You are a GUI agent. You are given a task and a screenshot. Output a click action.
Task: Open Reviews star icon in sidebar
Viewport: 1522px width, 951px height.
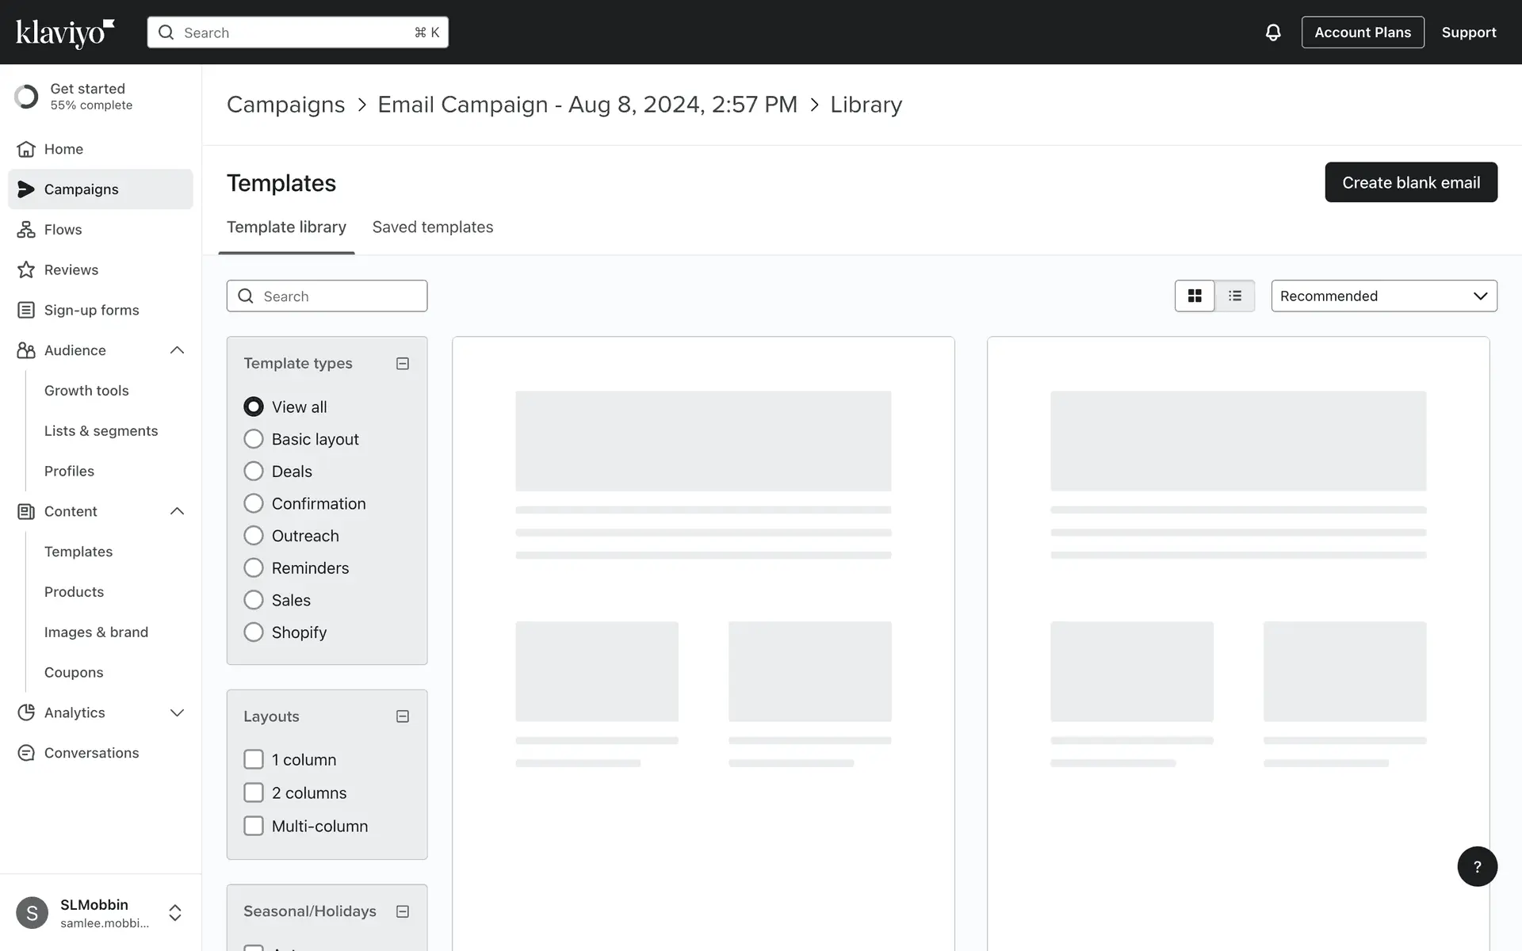pyautogui.click(x=26, y=269)
